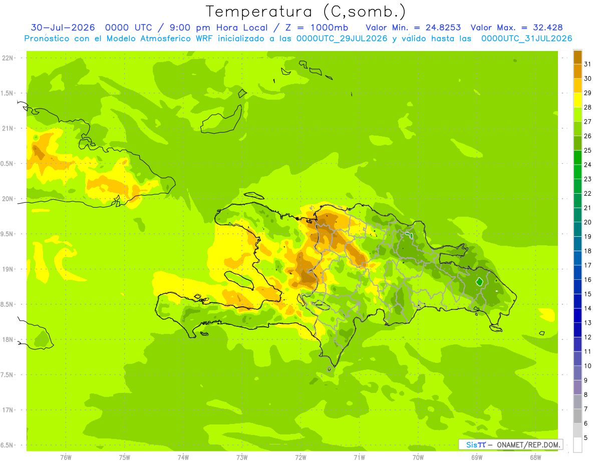
Task: Click the 'Temperatura (C,somb.)' title
Action: (306, 12)
